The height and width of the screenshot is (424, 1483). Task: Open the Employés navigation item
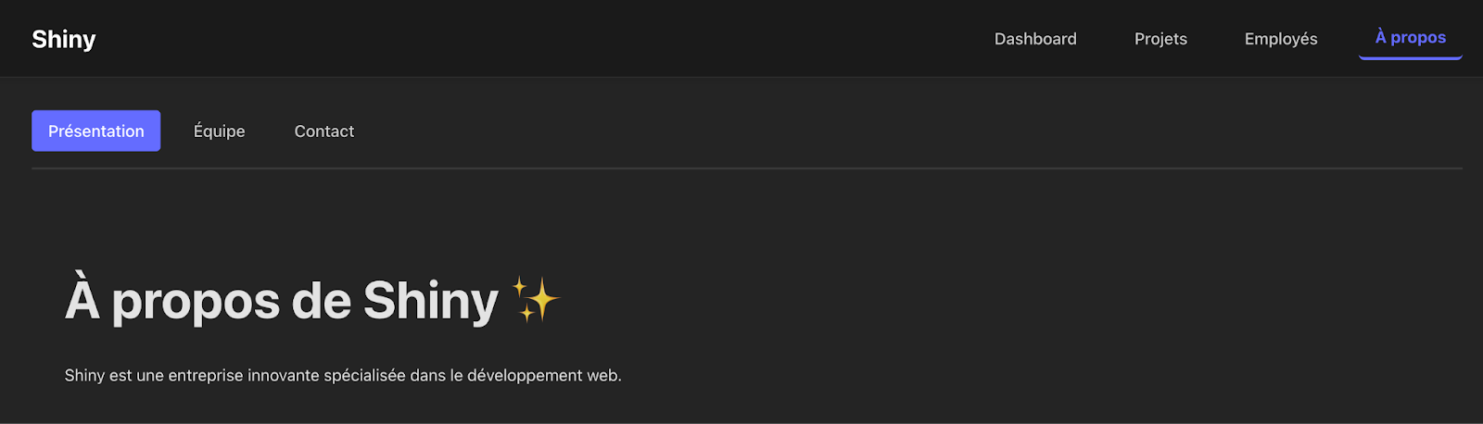point(1281,39)
